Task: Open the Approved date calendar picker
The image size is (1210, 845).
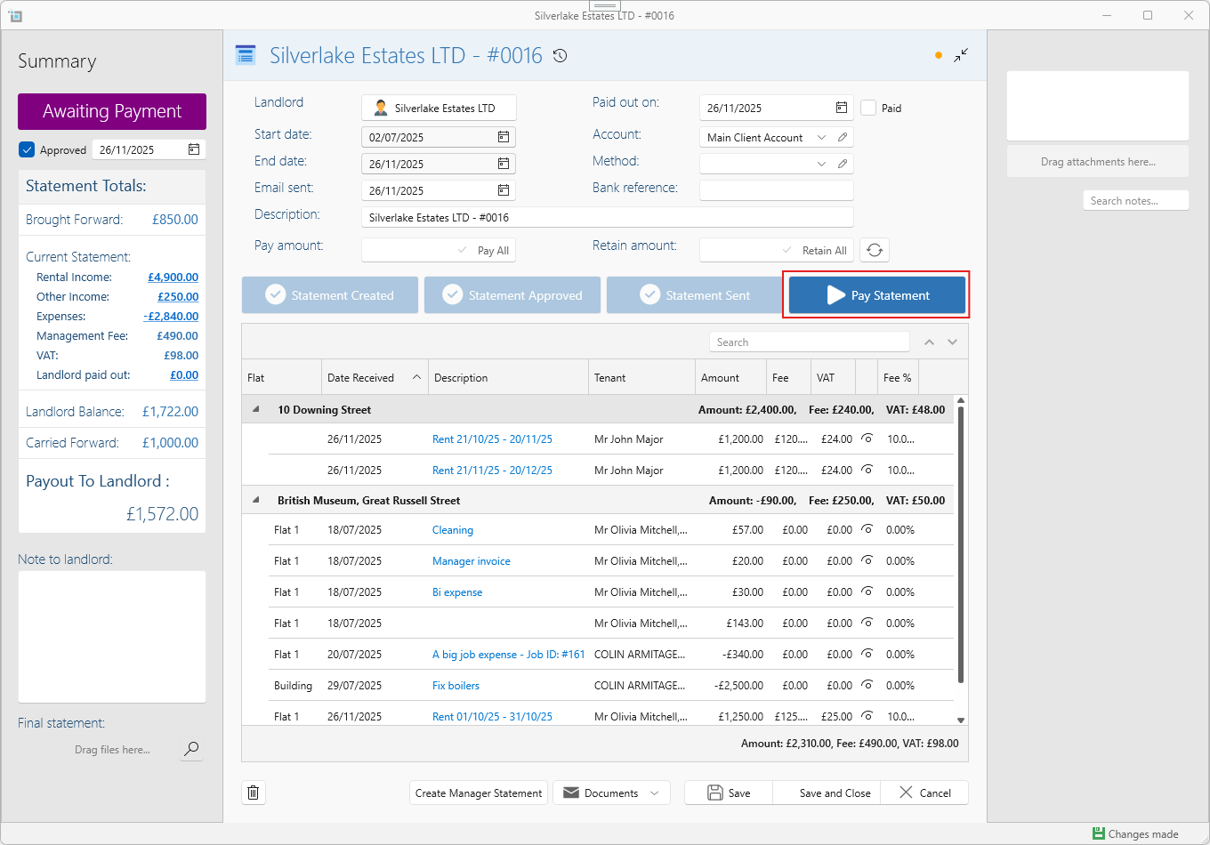Action: coord(194,149)
